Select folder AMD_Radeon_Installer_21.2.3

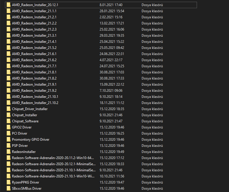[34, 29]
